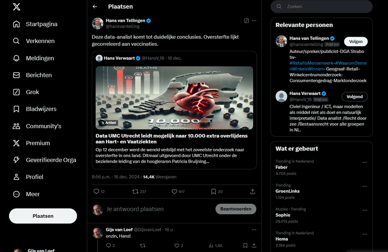Toggle Volgend for Hans Verwaart

coord(354,97)
